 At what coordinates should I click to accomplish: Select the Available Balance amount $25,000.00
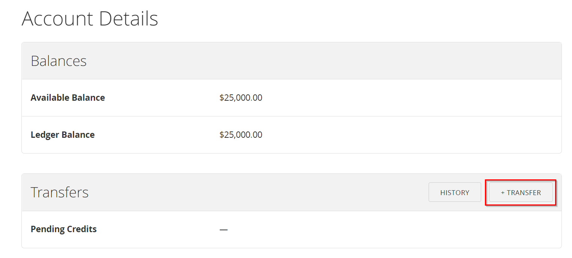241,97
